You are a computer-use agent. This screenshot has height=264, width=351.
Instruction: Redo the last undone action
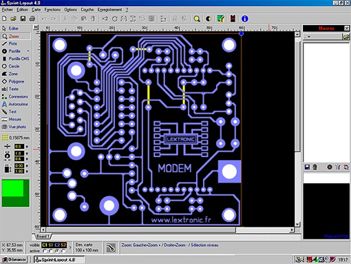coord(54,19)
